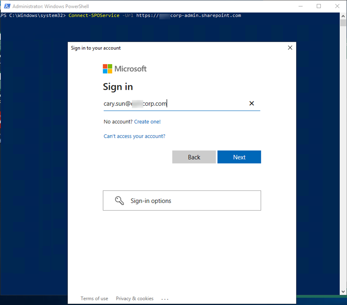The height and width of the screenshot is (305, 347).
Task: Close the Sign in to your account dialog
Action: point(290,48)
